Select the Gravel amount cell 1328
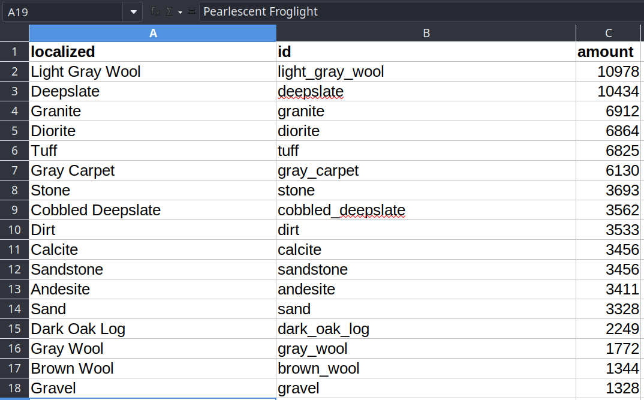The image size is (644, 400). pyautogui.click(x=609, y=388)
